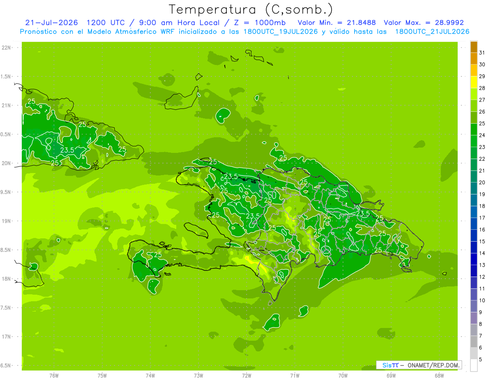Click the "70W" longitude label
Screen dimensions: 493x381
[343, 376]
